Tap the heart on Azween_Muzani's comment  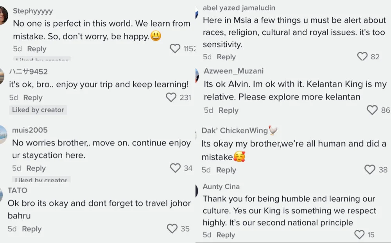[372, 110]
